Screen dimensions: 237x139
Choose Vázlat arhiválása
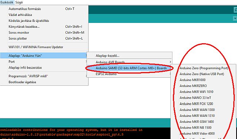coord(44,15)
